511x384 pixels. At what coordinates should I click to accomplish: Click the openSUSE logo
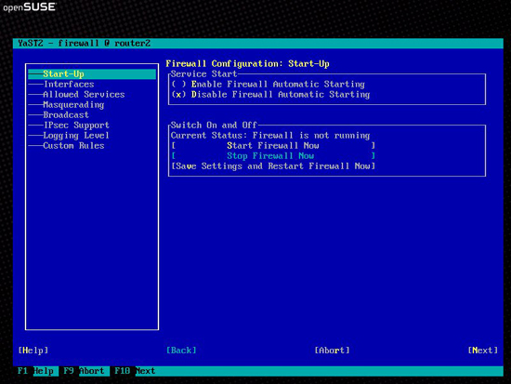tap(30, 7)
